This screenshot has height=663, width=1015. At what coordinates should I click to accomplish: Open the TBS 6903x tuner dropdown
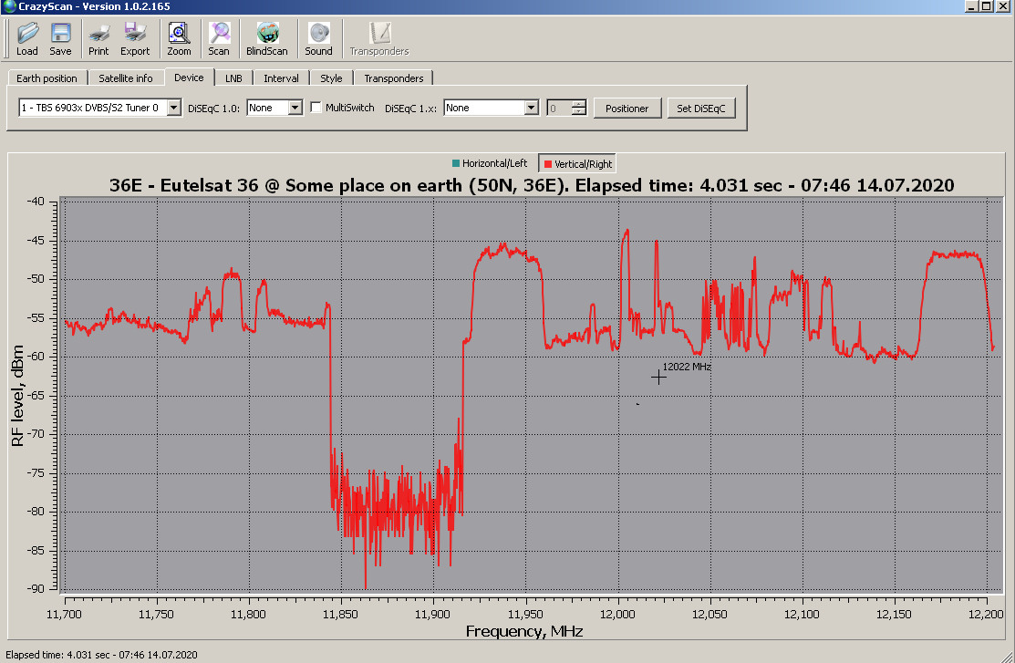coord(174,108)
